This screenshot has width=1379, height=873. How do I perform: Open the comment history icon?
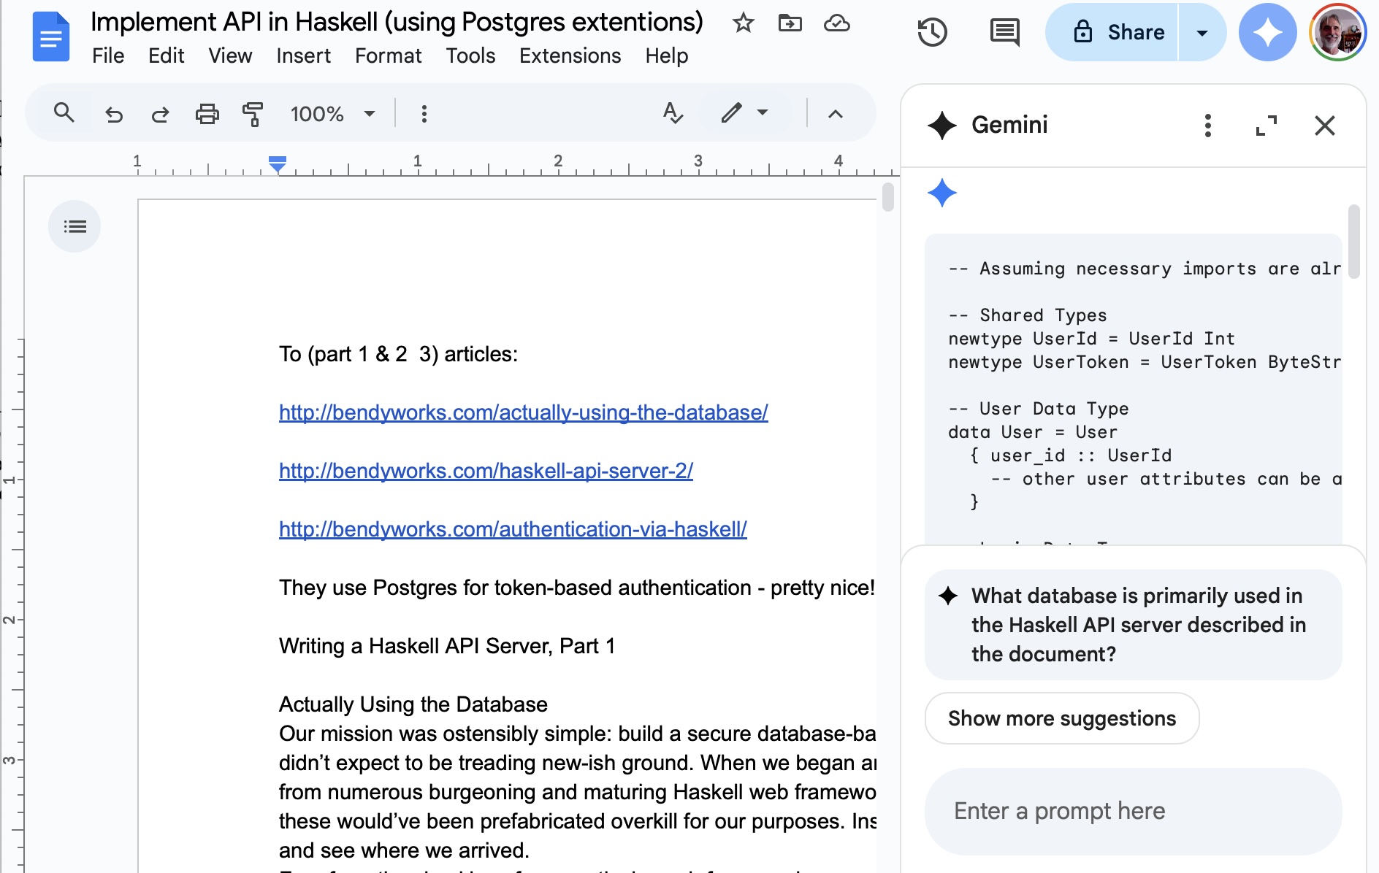(x=1004, y=32)
